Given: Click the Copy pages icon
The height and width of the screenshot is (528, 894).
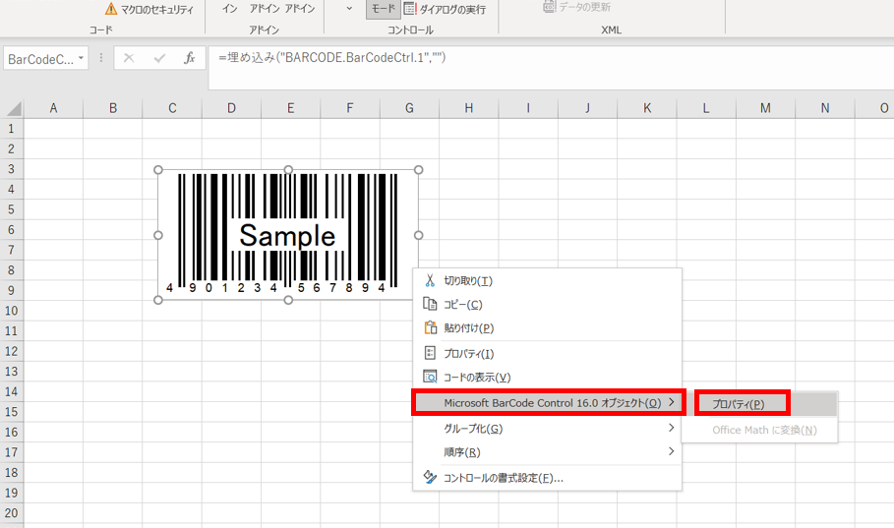Looking at the screenshot, I should point(430,304).
